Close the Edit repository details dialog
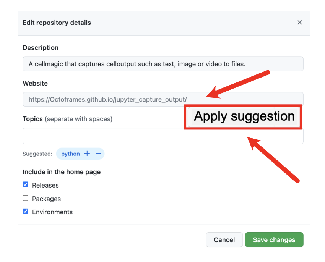The height and width of the screenshot is (262, 325). 300,22
